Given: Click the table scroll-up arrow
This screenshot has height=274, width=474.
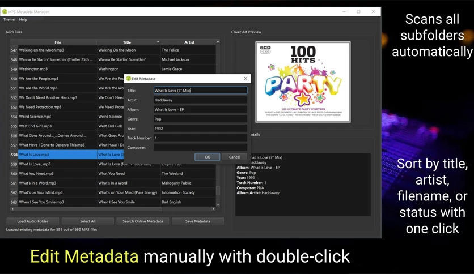Looking at the screenshot, I should 218,41.
